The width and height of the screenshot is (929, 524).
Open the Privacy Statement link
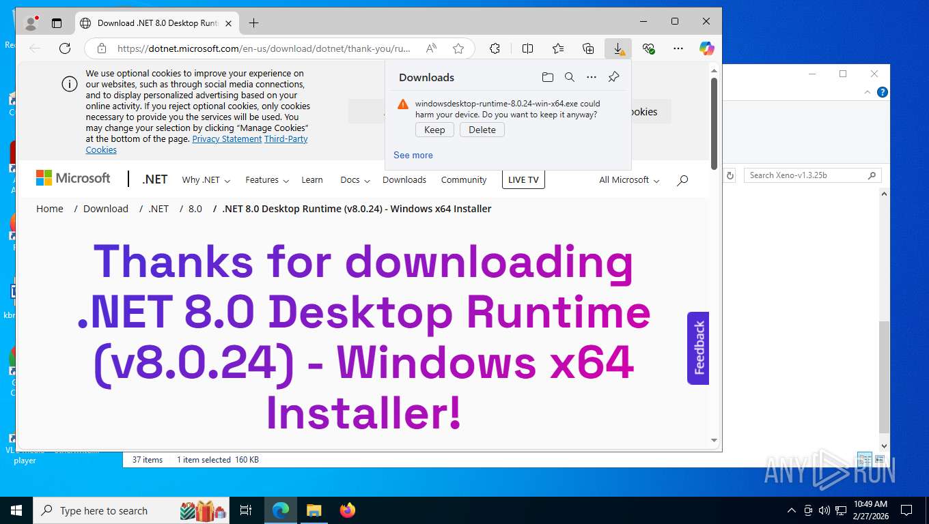click(227, 139)
